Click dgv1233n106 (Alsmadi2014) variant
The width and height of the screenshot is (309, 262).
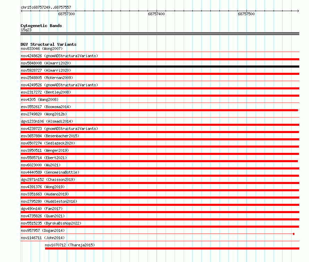pos(47,121)
